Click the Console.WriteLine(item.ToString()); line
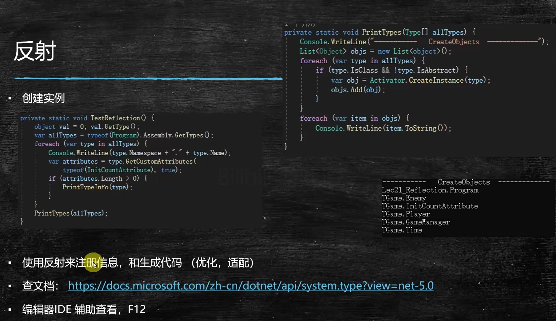556x321 pixels. pos(383,128)
